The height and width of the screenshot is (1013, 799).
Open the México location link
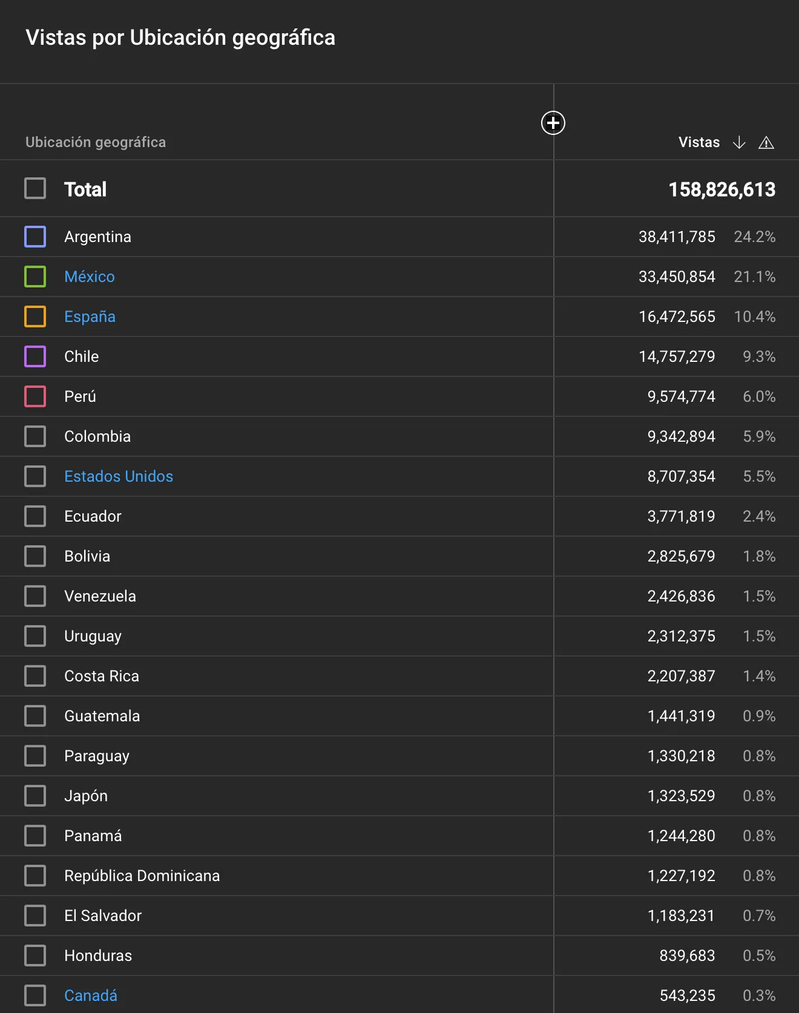(x=90, y=277)
